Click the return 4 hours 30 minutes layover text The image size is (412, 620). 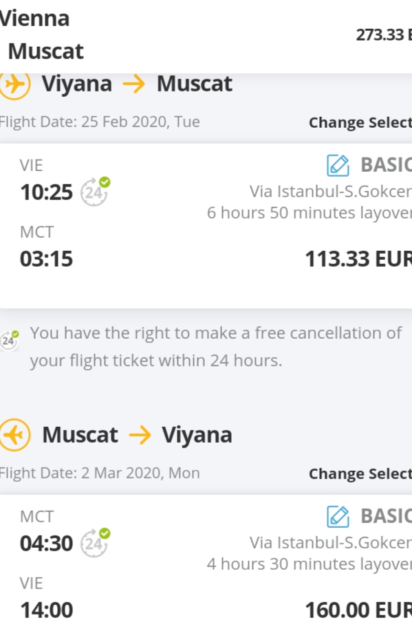[x=309, y=564]
